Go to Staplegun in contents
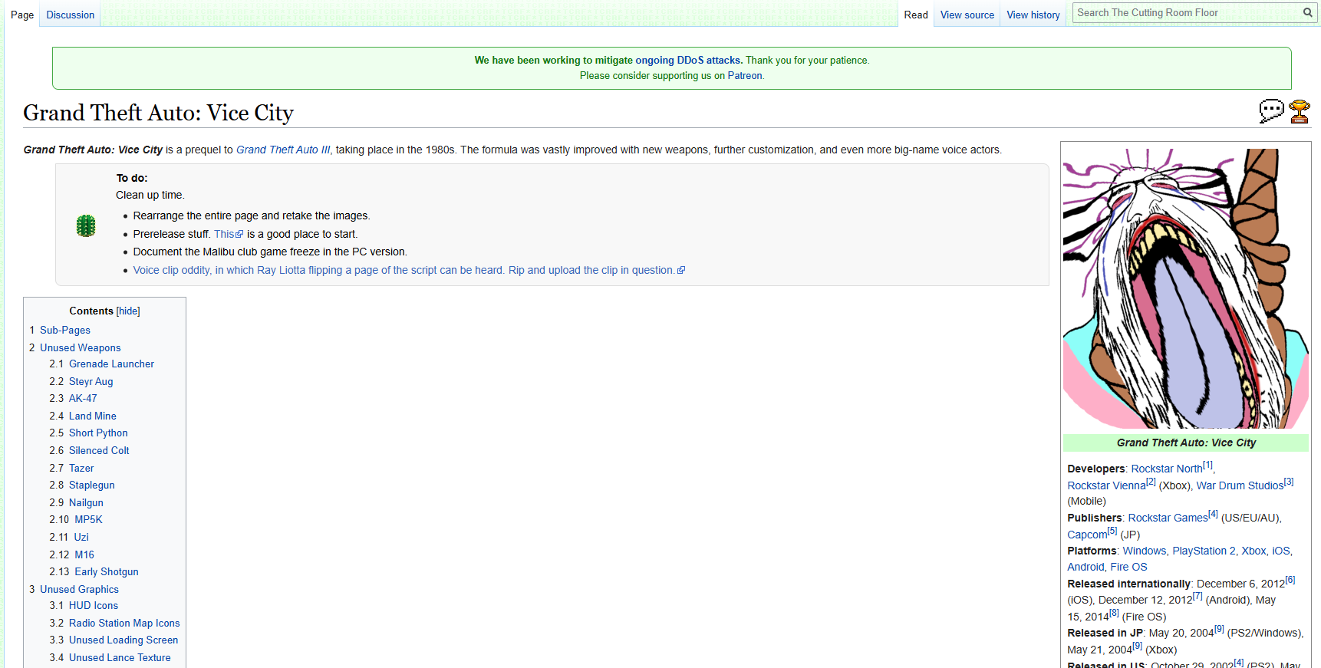Image resolution: width=1321 pixels, height=668 pixels. click(92, 485)
